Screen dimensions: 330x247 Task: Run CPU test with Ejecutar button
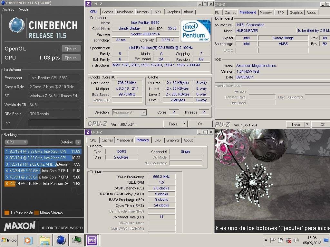[71, 58]
